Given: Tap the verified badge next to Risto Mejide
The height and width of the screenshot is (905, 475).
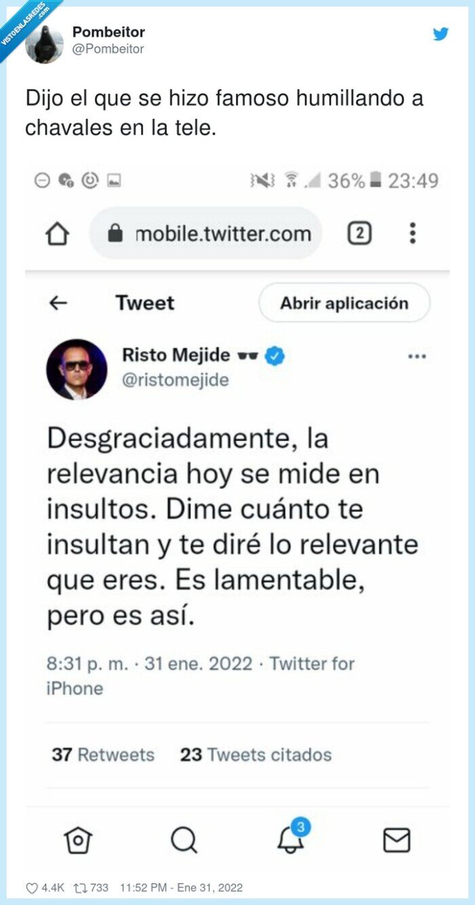Looking at the screenshot, I should [273, 354].
